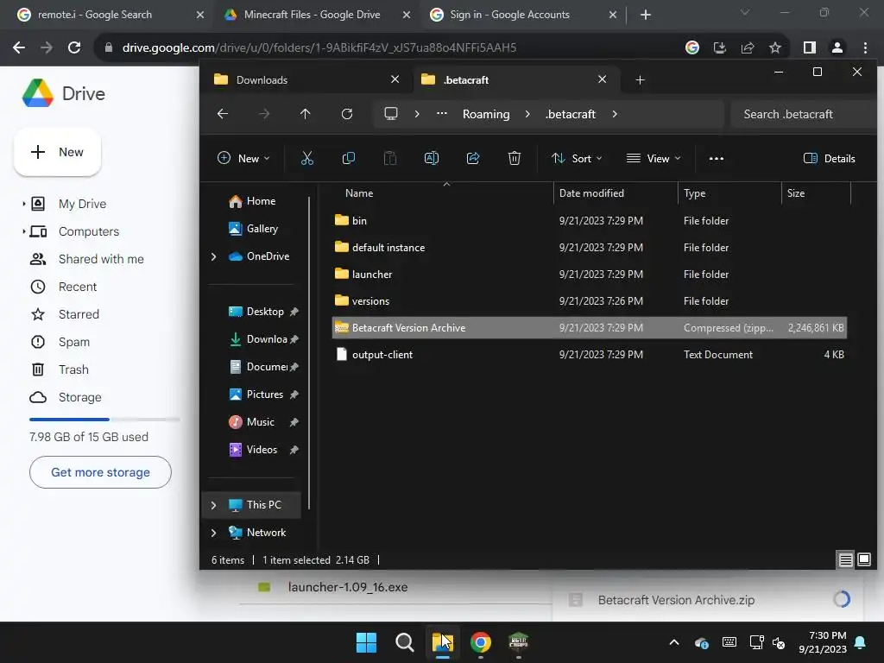
Task: Open the Sort dropdown
Action: [577, 159]
